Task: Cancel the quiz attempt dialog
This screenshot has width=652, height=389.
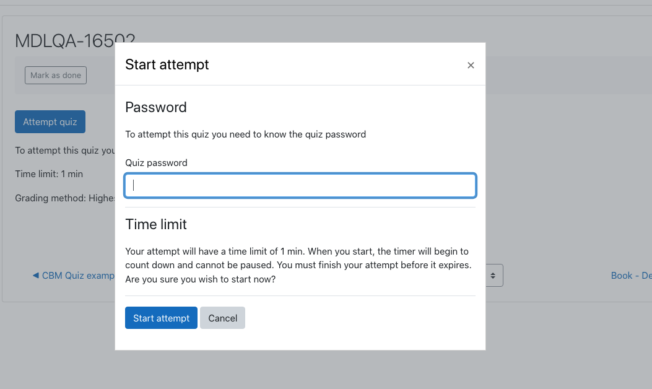Action: 222,318
